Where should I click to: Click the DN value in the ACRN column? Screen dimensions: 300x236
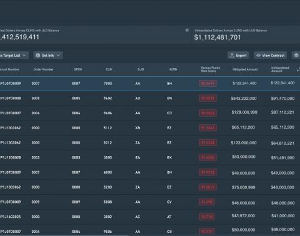[170, 98]
